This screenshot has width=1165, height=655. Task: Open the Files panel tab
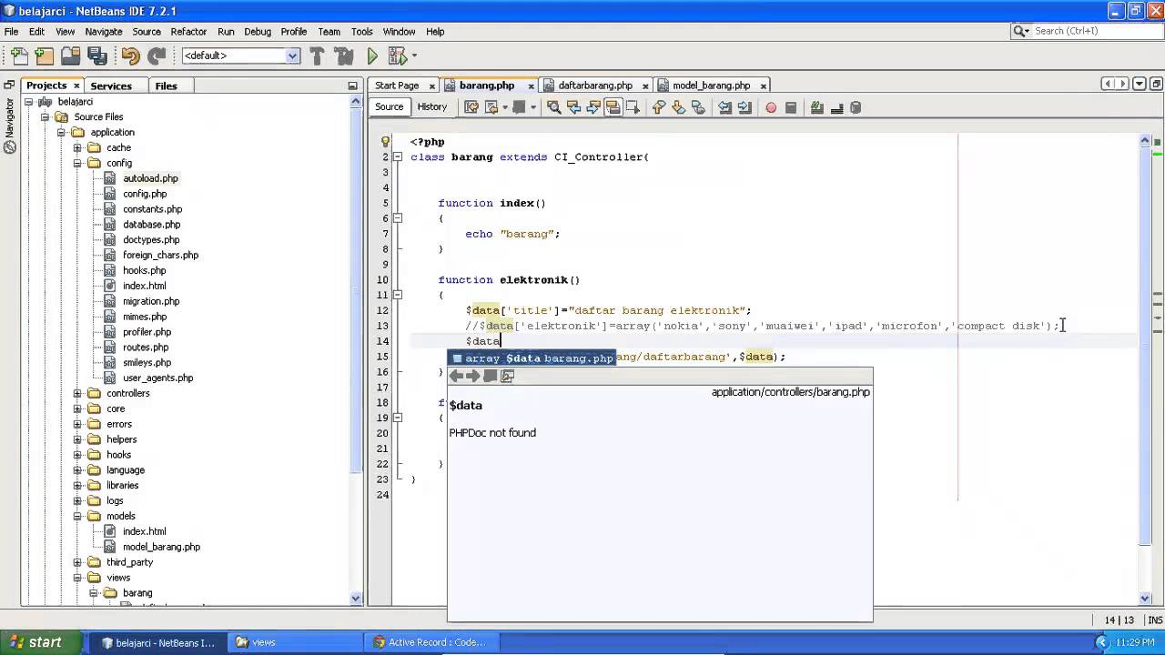click(166, 86)
